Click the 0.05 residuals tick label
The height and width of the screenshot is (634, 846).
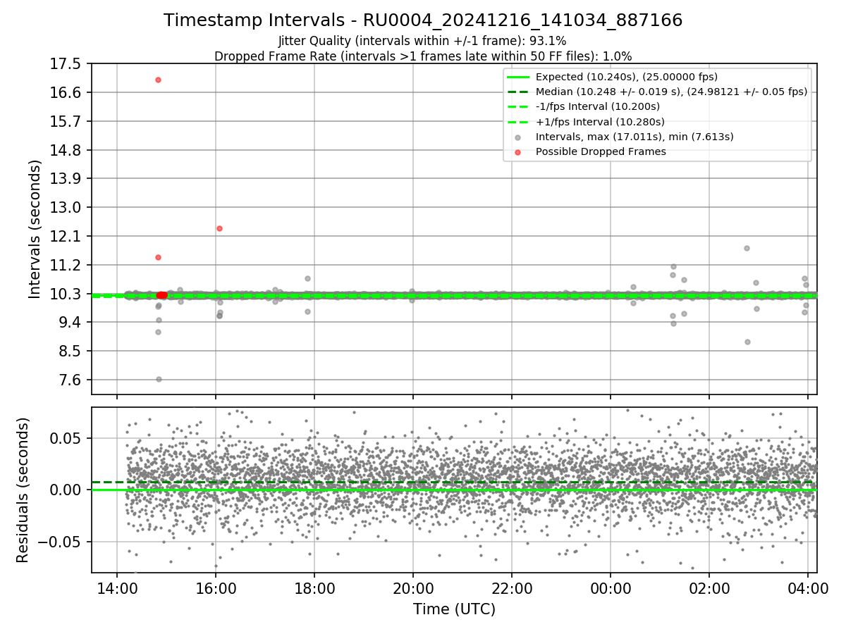pos(66,438)
